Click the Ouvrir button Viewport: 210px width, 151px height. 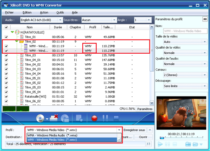pyautogui.click(x=143, y=137)
